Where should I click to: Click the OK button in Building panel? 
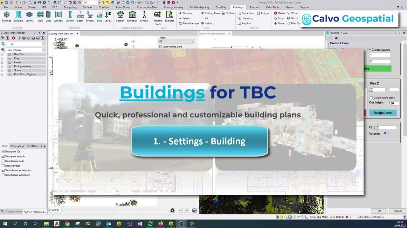380,211
